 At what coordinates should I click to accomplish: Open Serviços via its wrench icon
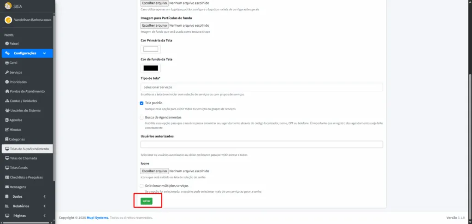tap(7, 72)
